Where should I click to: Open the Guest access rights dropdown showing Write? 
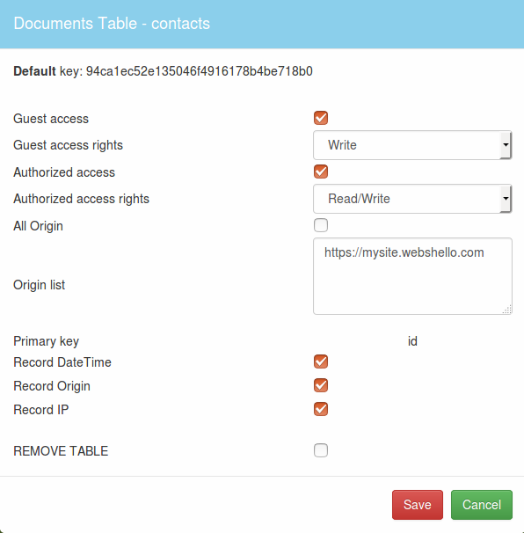(x=412, y=145)
